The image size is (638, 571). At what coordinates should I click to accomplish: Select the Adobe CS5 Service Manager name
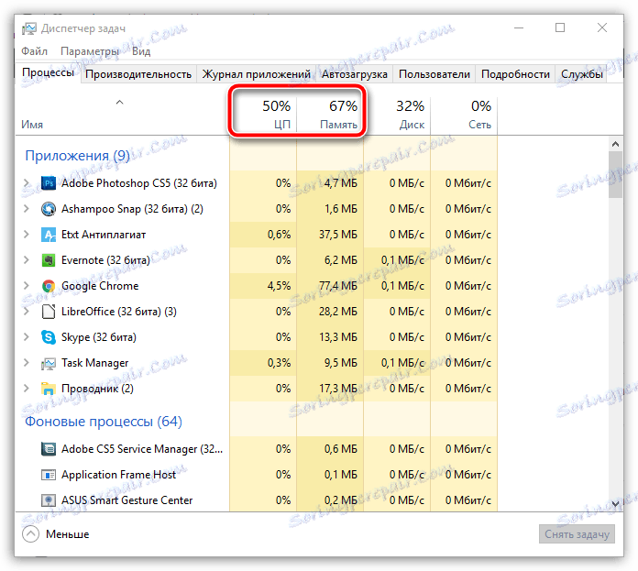pyautogui.click(x=142, y=449)
